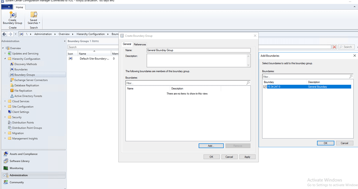
Task: Uncheck the 10.34.247.0 boundary checkbox
Action: (265, 87)
